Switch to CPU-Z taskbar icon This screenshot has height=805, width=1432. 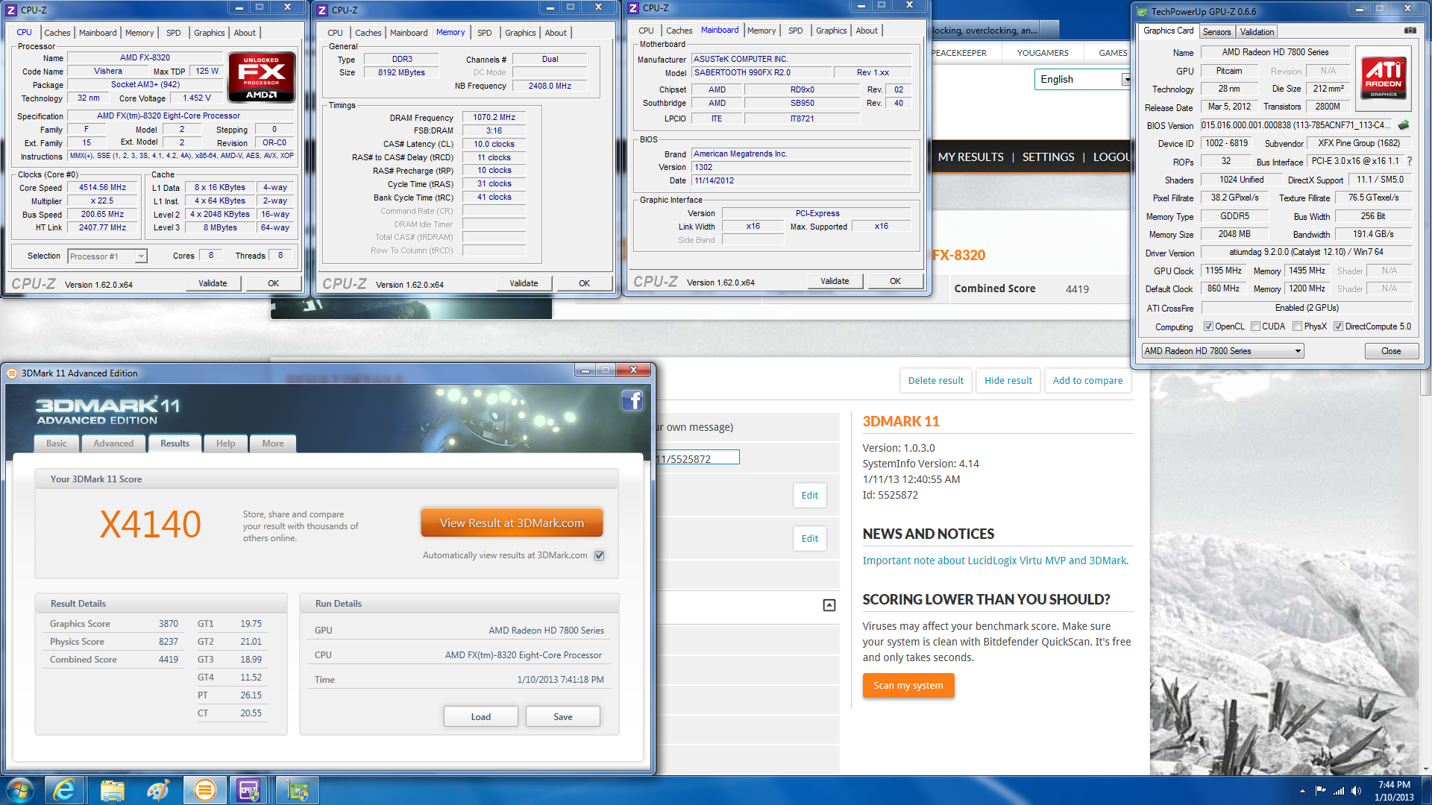(x=249, y=790)
